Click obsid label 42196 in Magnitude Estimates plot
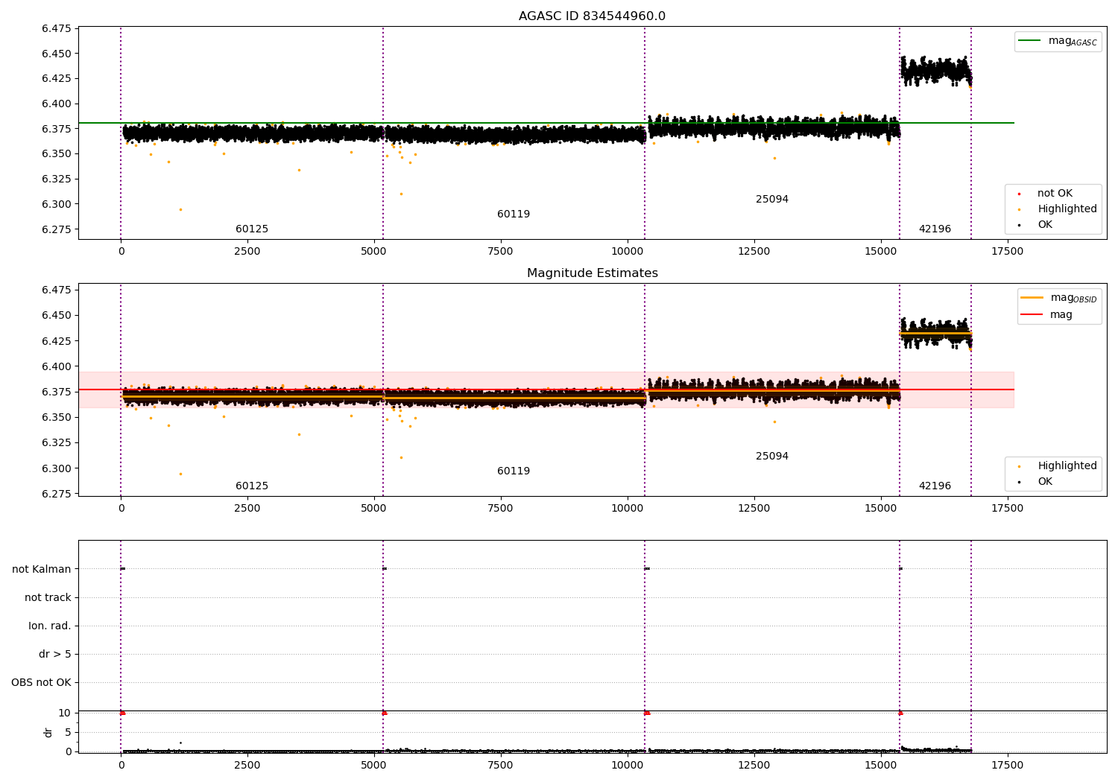This screenshot has height=782, width=1118. click(x=935, y=486)
